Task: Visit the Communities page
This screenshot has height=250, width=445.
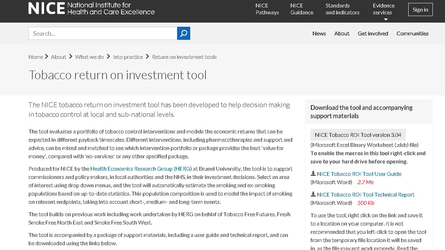Action: pos(412,33)
